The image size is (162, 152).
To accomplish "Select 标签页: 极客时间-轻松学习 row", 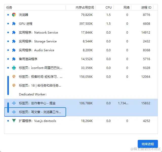I will tap(81, 77).
